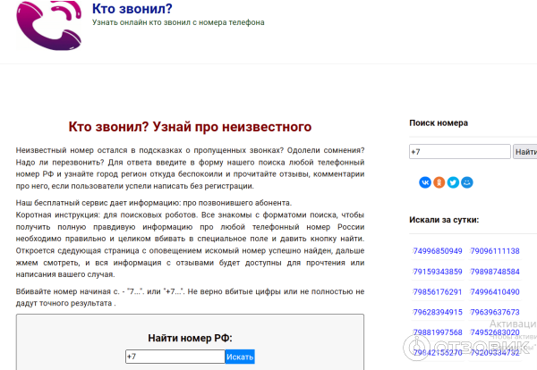
Task: Share via the Moy Mir icon
Action: tap(467, 182)
